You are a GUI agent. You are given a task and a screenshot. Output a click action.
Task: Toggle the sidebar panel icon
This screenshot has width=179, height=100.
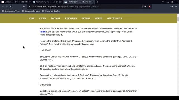[171, 7]
